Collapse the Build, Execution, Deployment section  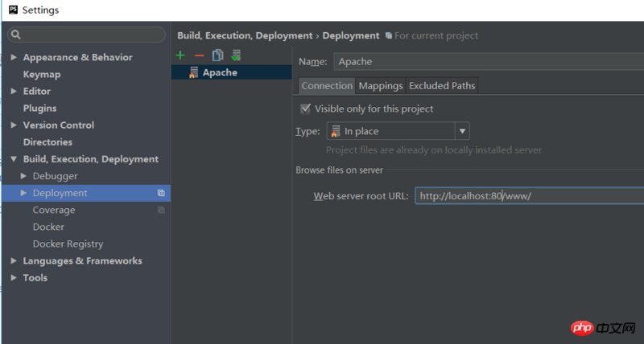(x=14, y=159)
